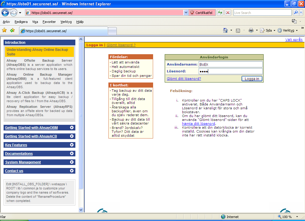Start search with the magnifying glass icon

296,13
